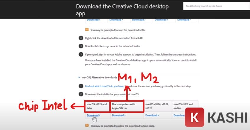Open 'Find out which macOS do you have' link
This screenshot has width=250, height=130.
coord(104,86)
